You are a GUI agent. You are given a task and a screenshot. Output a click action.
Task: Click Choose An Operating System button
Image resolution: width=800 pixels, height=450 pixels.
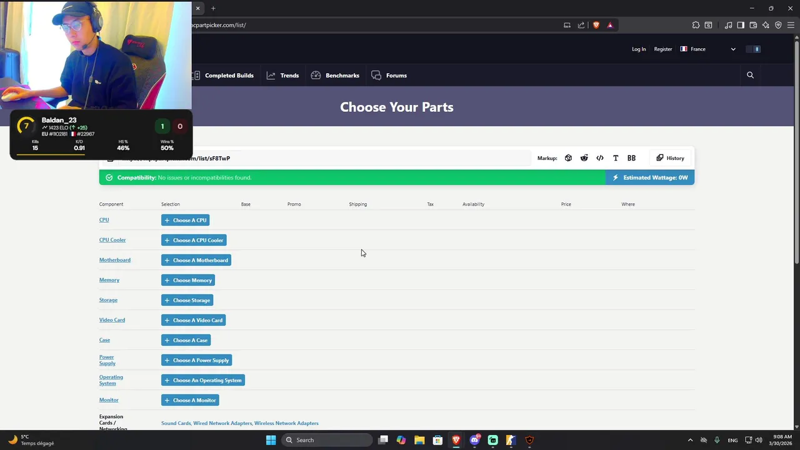[x=203, y=380]
